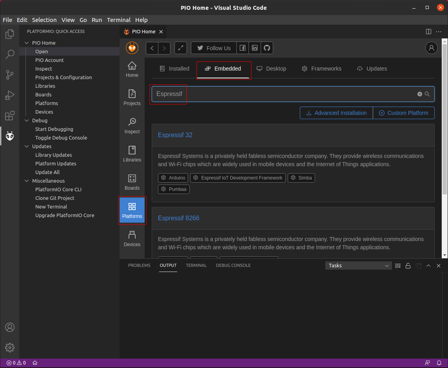Click the PlatformIO logo in PIO Home
The height and width of the screenshot is (368, 448).
[x=132, y=48]
